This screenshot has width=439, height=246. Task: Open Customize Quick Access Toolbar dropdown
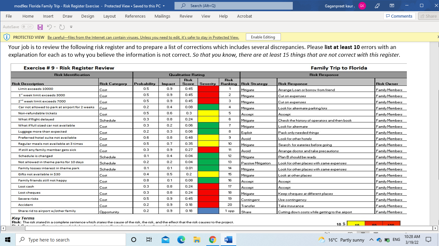71,27
